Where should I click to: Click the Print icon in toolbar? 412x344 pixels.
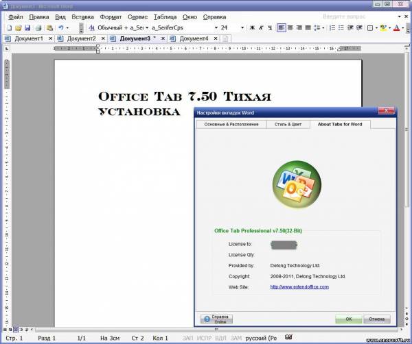38,28
